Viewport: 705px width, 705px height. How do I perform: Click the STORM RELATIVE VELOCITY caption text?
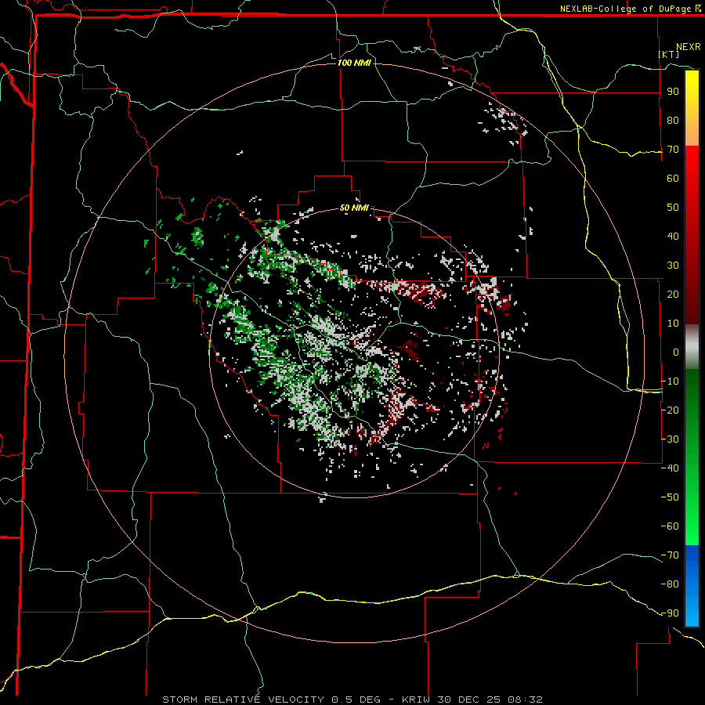pyautogui.click(x=243, y=700)
